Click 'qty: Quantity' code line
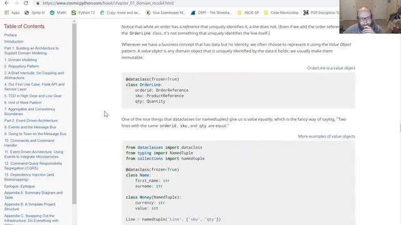Viewport: 401px width, 225px height. pyautogui.click(x=150, y=101)
